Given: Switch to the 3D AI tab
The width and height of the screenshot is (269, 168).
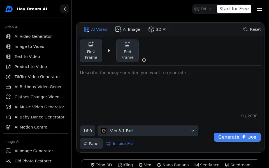Looking at the screenshot, I should 157,29.
